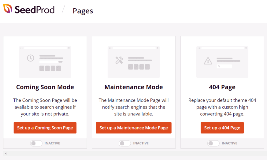
Task: Click the horizontal scrollbar left arrow
Action: (x=6, y=153)
